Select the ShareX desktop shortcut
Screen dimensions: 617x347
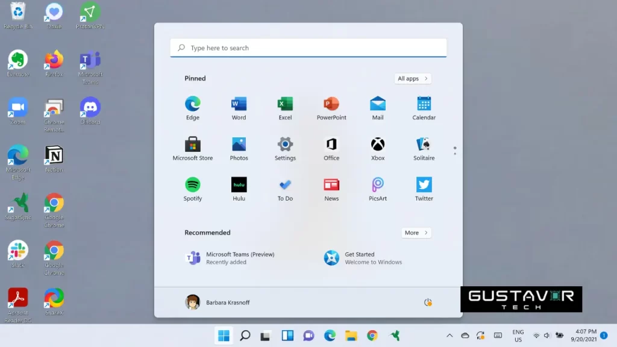54,302
